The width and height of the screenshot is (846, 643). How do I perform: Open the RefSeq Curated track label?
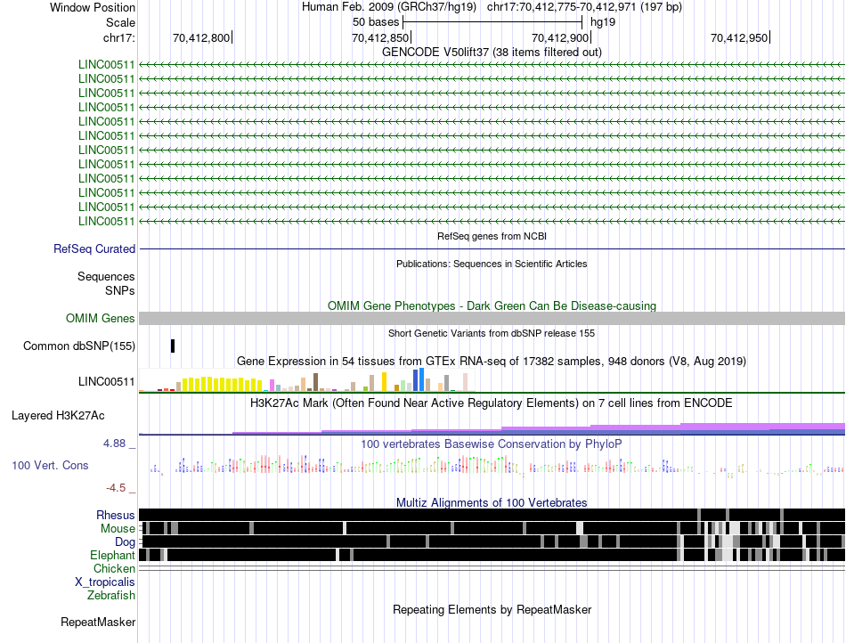tap(94, 248)
